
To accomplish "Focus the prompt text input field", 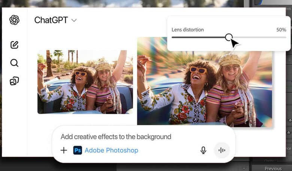I will click(116, 137).
